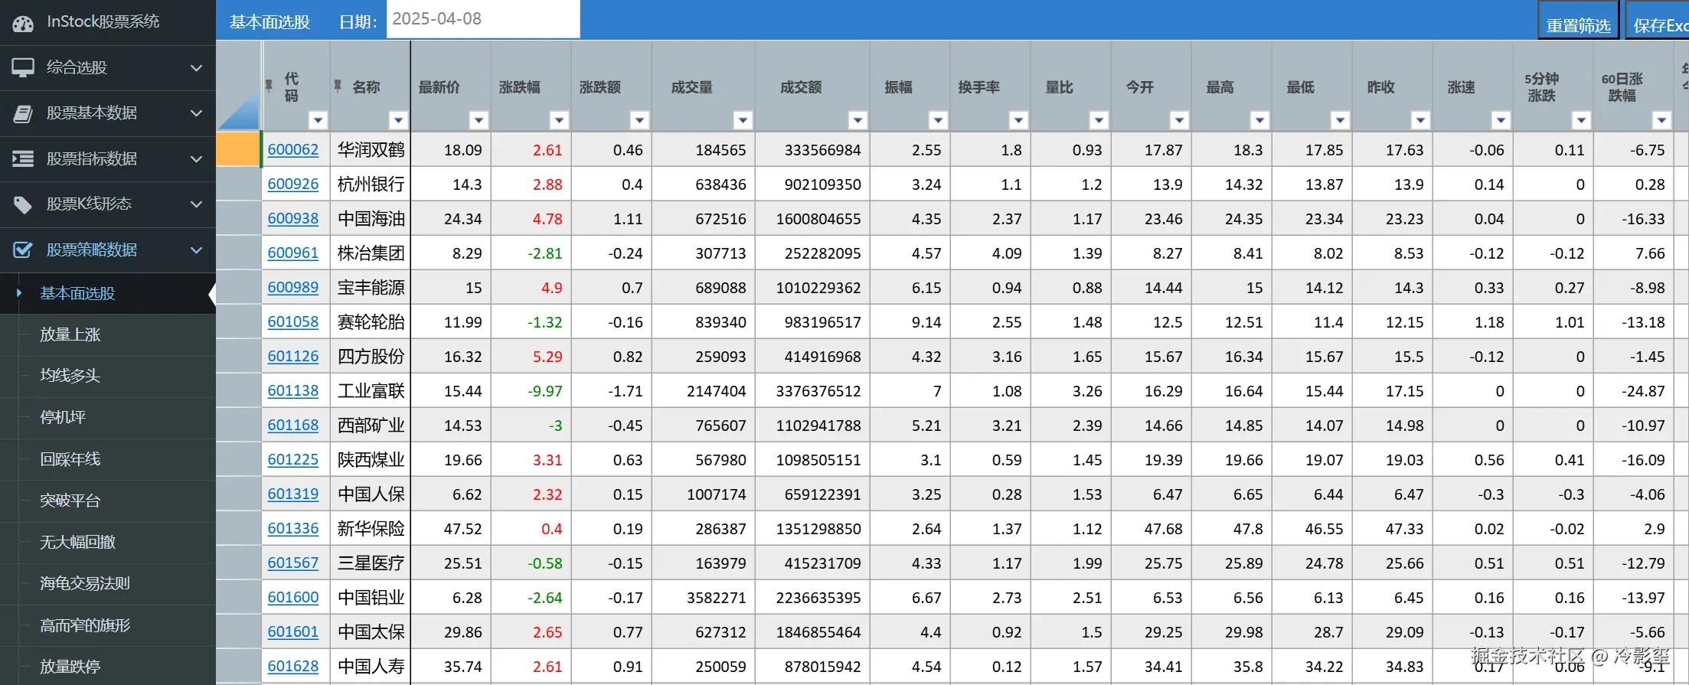This screenshot has height=685, width=1689.
Task: Open filter dropdown for 最高 column
Action: (1259, 120)
